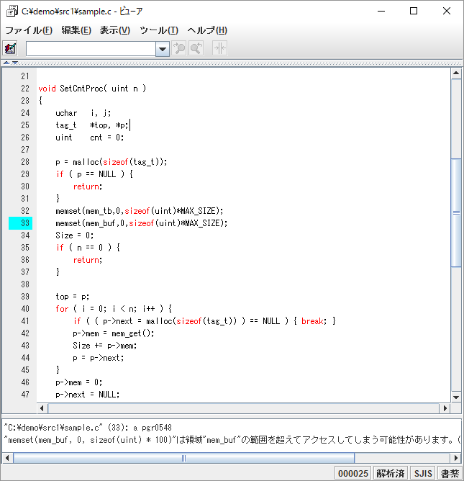Image resolution: width=464 pixels, height=481 pixels.
Task: Click the 'uint cnt = 0;' declaration line
Action: [x=89, y=138]
